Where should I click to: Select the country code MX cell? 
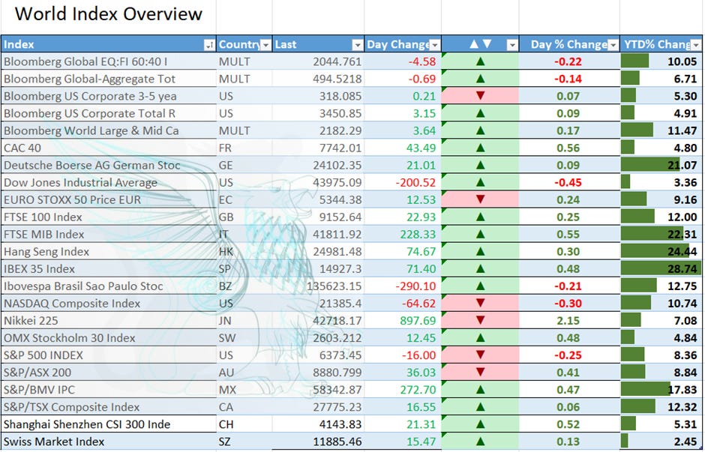point(244,390)
